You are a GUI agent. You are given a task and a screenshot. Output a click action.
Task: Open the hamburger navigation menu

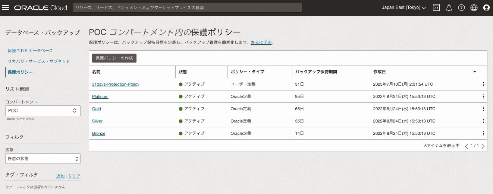(6, 7)
